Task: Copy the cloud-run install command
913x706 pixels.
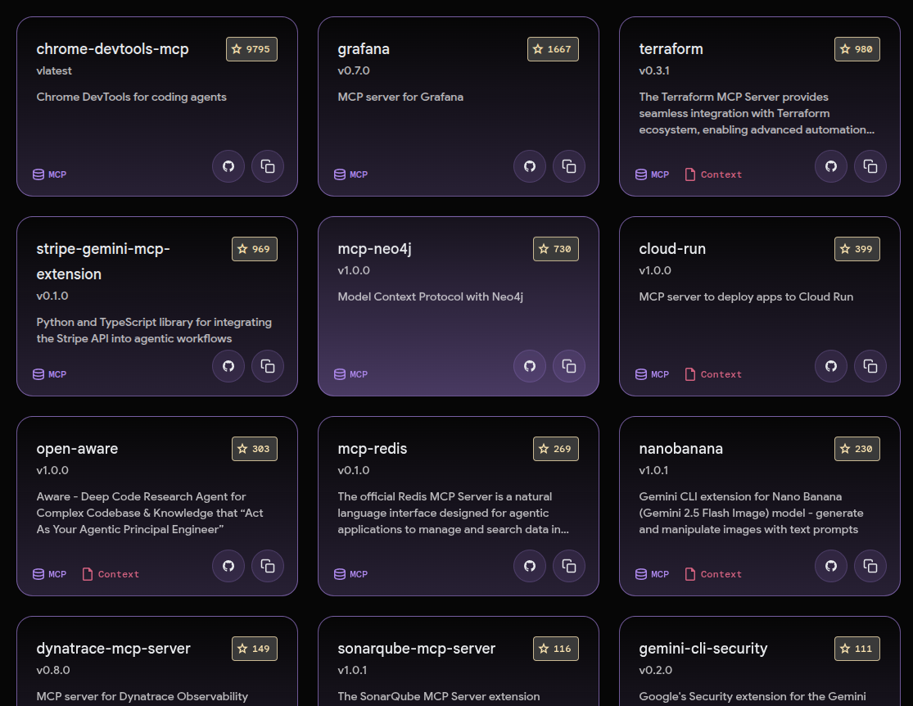Action: (x=870, y=366)
